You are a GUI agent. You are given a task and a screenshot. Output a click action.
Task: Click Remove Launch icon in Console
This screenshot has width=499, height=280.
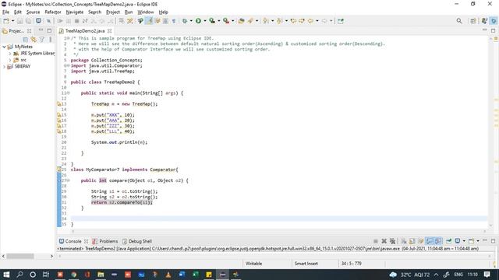(x=384, y=241)
